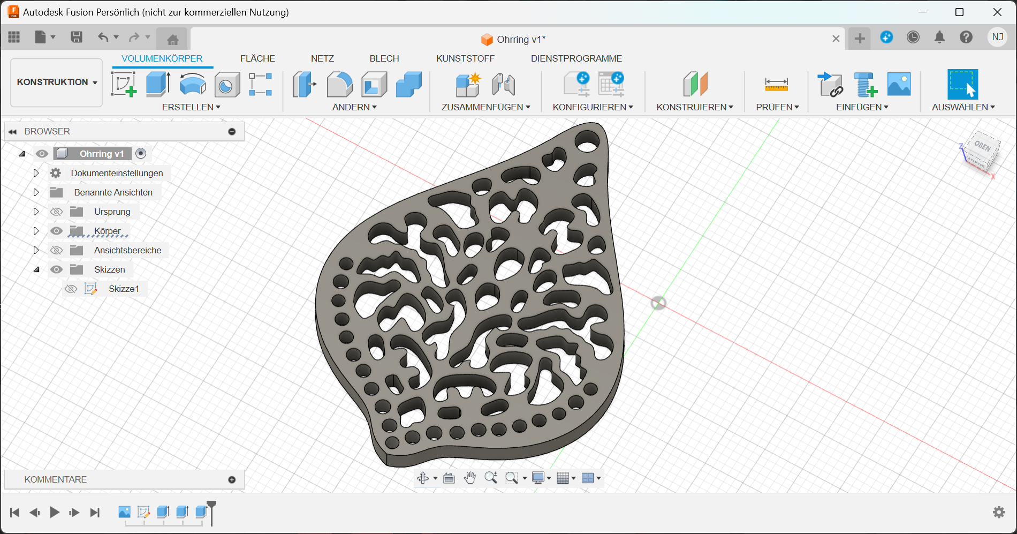
Task: Select the Hole tool icon
Action: 227,84
